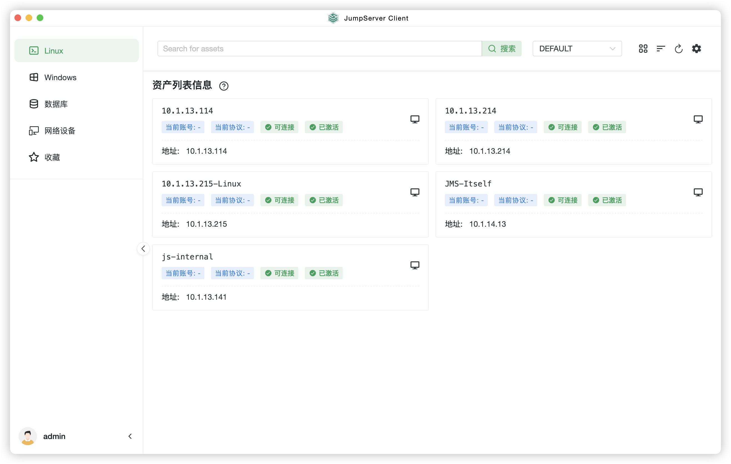Click the monitor icon on 10.1.13.214 card
The height and width of the screenshot is (464, 731).
coord(698,119)
